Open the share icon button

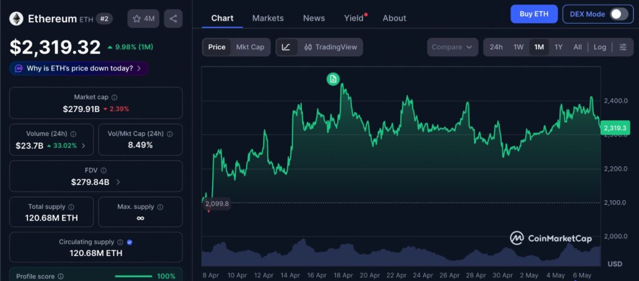[173, 19]
